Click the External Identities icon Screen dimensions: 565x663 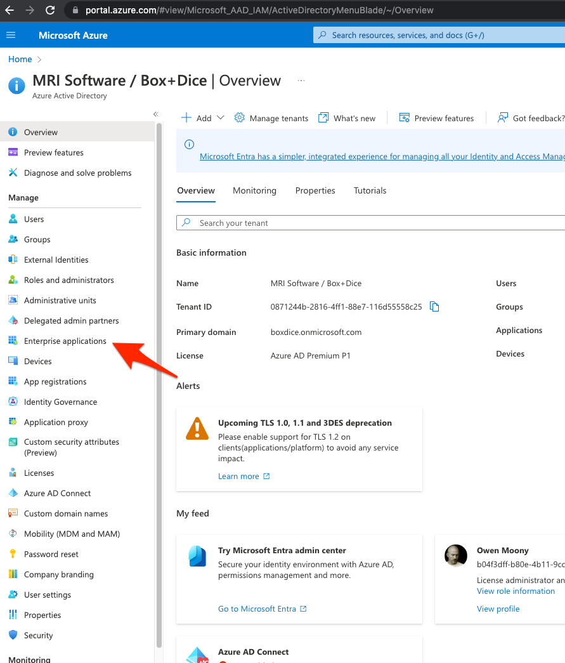(x=13, y=259)
